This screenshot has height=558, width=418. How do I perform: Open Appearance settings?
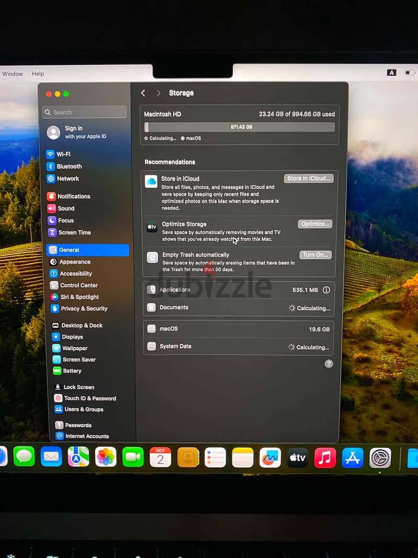[x=71, y=262]
